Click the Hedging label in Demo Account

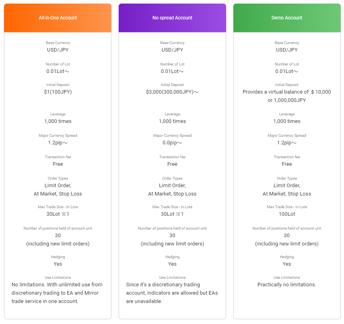point(287,257)
